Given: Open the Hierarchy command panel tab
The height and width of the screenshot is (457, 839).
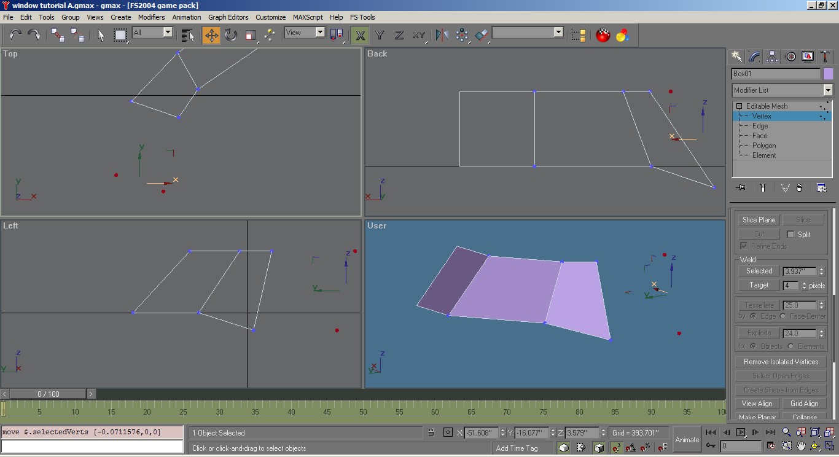Looking at the screenshot, I should [x=773, y=57].
